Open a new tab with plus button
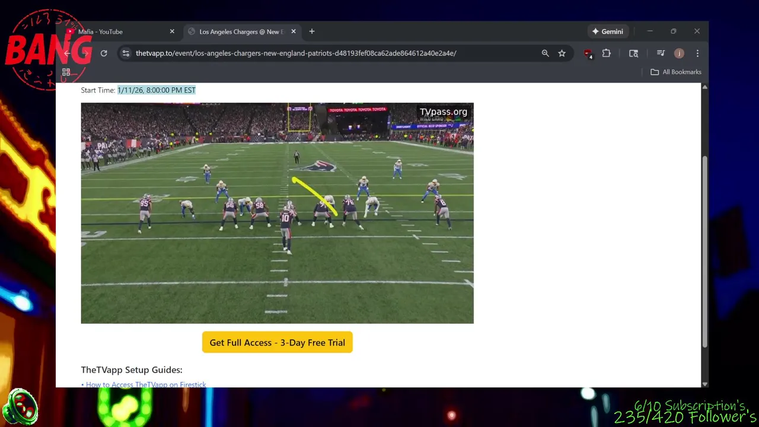This screenshot has height=427, width=759. click(x=312, y=31)
